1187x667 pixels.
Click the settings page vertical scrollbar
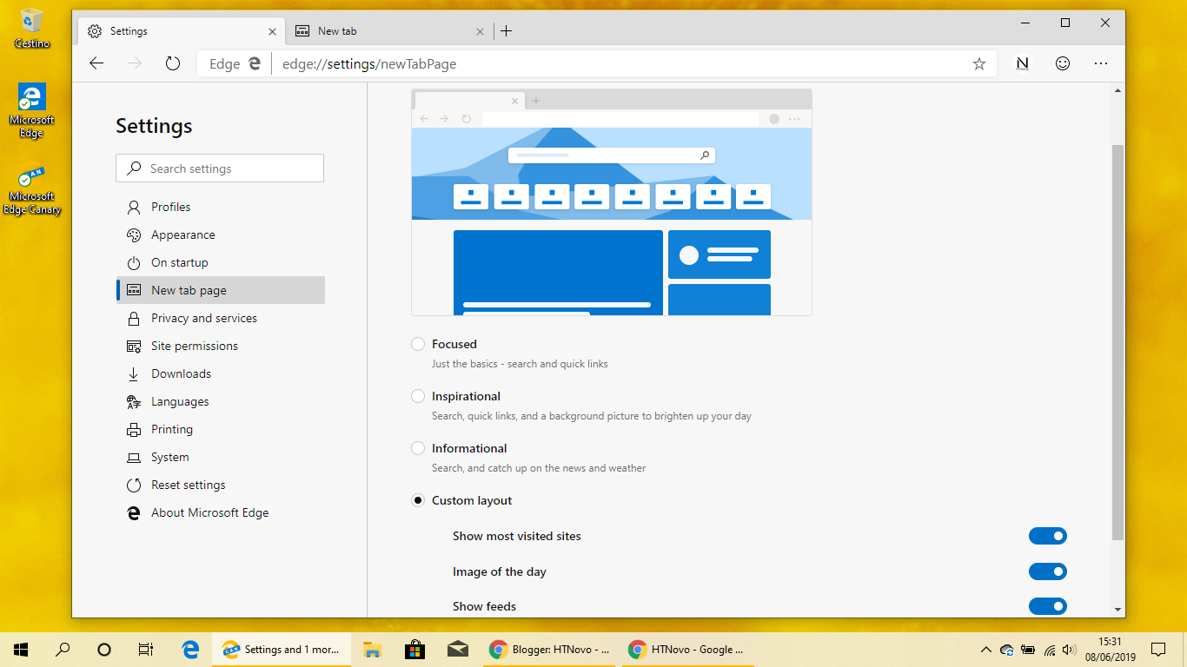pyautogui.click(x=1118, y=343)
